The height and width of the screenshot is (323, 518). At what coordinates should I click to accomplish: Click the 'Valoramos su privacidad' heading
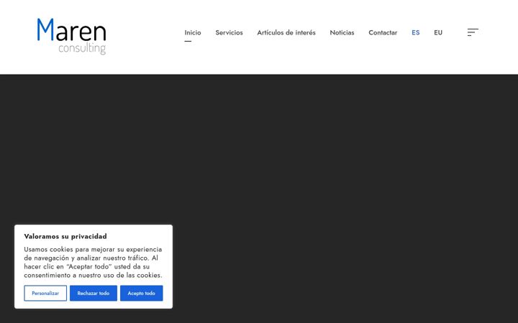65,236
